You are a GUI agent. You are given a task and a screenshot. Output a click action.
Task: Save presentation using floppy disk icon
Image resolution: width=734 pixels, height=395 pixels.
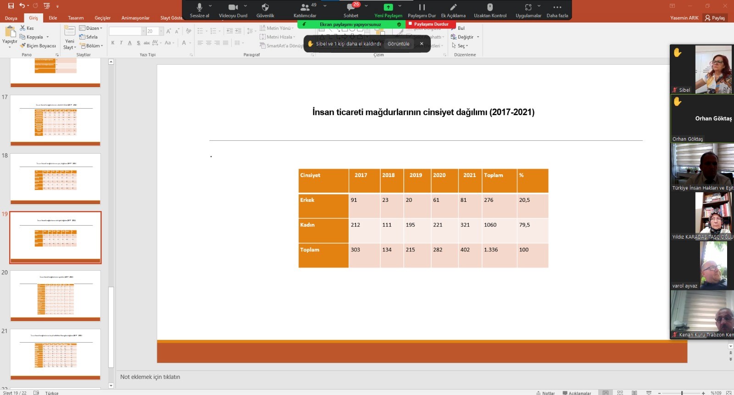point(11,6)
